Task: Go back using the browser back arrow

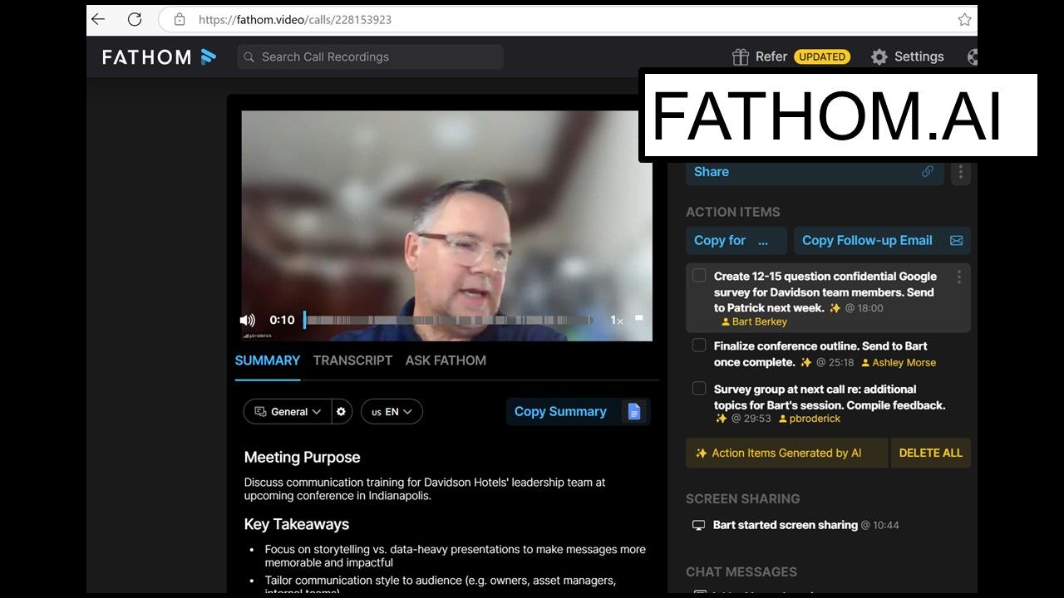Action: pyautogui.click(x=98, y=19)
